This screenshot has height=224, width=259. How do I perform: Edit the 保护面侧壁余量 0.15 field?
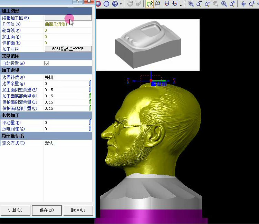pyautogui.click(x=66, y=103)
